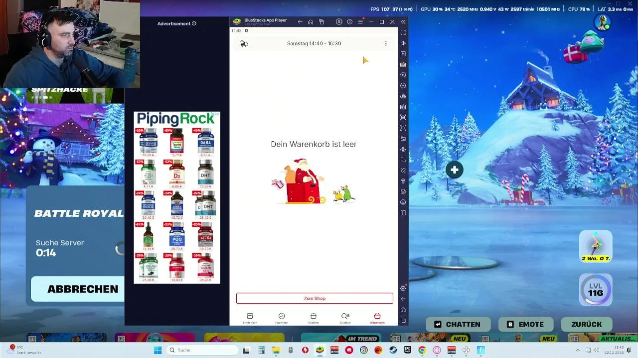Viewport: 638px width, 358px height.
Task: Open the battle pass 2 Wo. 0 T. tile
Action: (x=596, y=247)
